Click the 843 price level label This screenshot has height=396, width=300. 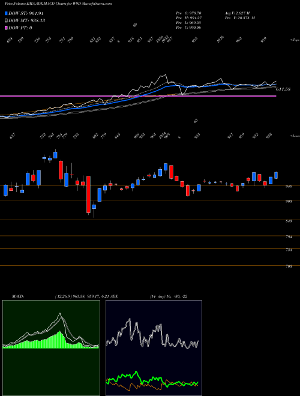coord(289,221)
